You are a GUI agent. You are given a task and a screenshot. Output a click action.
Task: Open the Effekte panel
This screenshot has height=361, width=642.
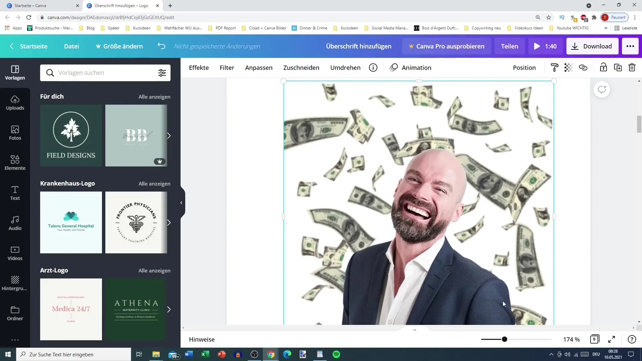(199, 68)
